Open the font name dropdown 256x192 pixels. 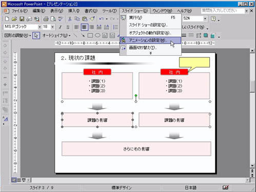point(40,27)
